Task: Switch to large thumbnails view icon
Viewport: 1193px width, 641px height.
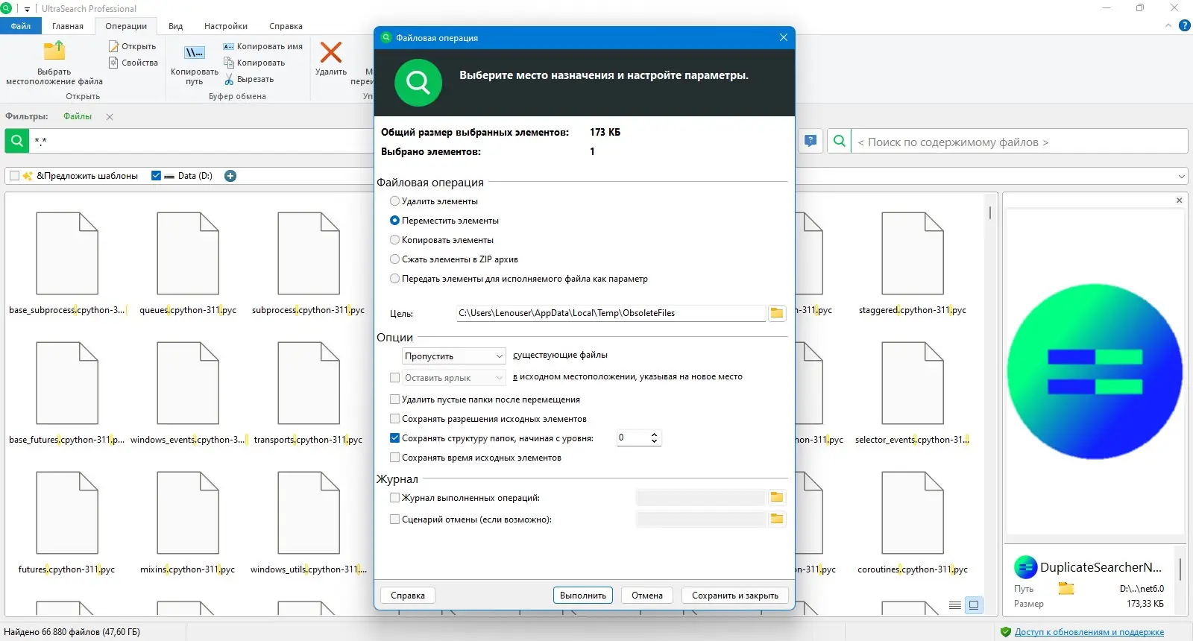Action: [x=974, y=605]
